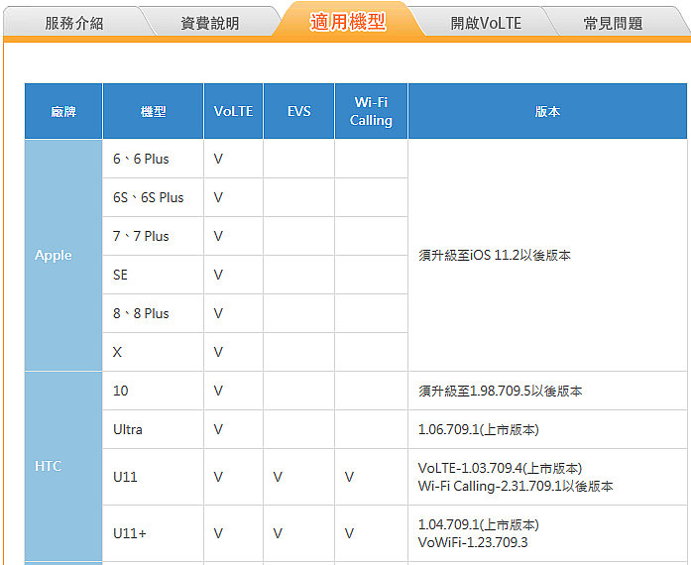
Task: Click the VoLTE column header
Action: (x=233, y=111)
